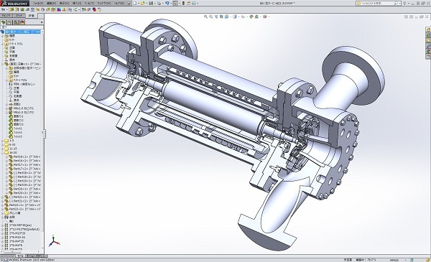Open the display style dropdown arrow
The image size is (431, 262).
tap(239, 17)
